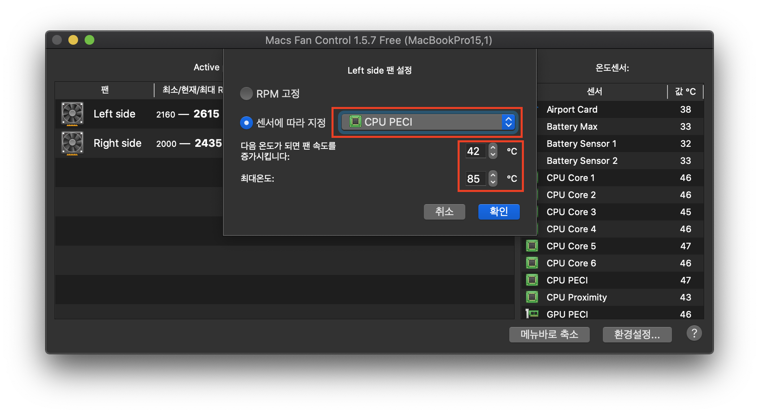Screen dimensions: 759x414
Task: Open the help question mark button
Action: click(694, 333)
